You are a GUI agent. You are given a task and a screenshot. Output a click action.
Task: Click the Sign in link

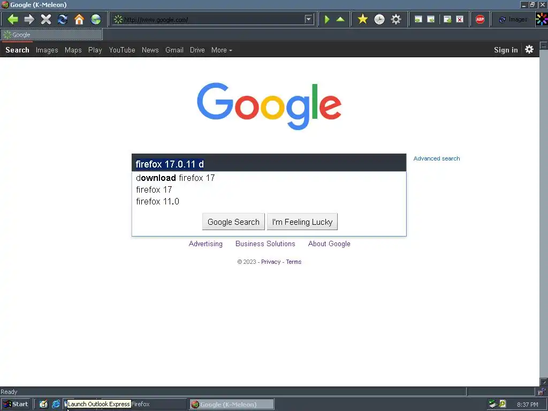[506, 50]
